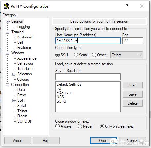Screen dimensions: 151x148
Task: Select the Serial connection type radio
Action: click(x=76, y=55)
